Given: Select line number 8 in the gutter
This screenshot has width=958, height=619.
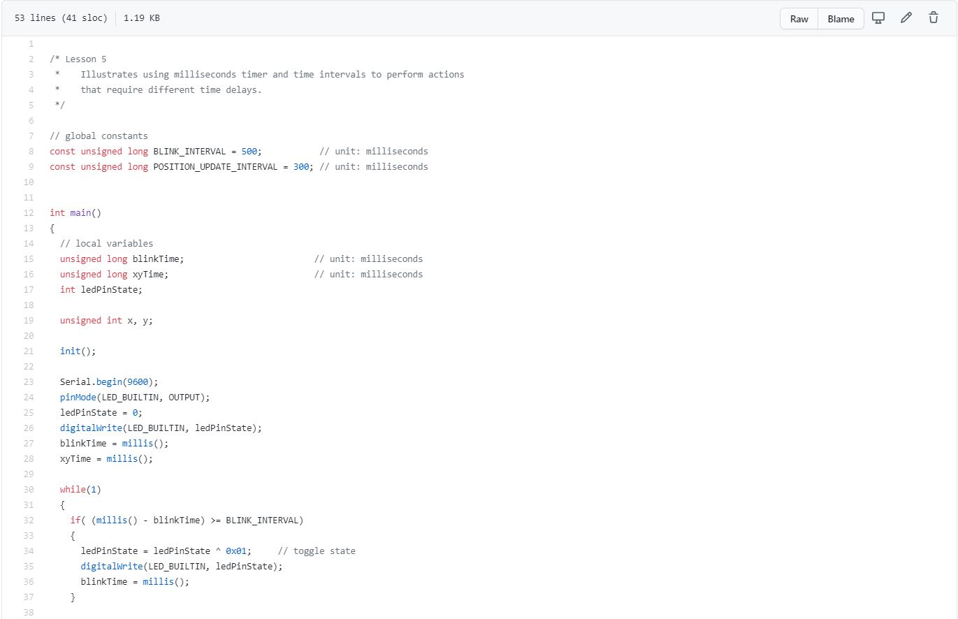Looking at the screenshot, I should tap(31, 151).
